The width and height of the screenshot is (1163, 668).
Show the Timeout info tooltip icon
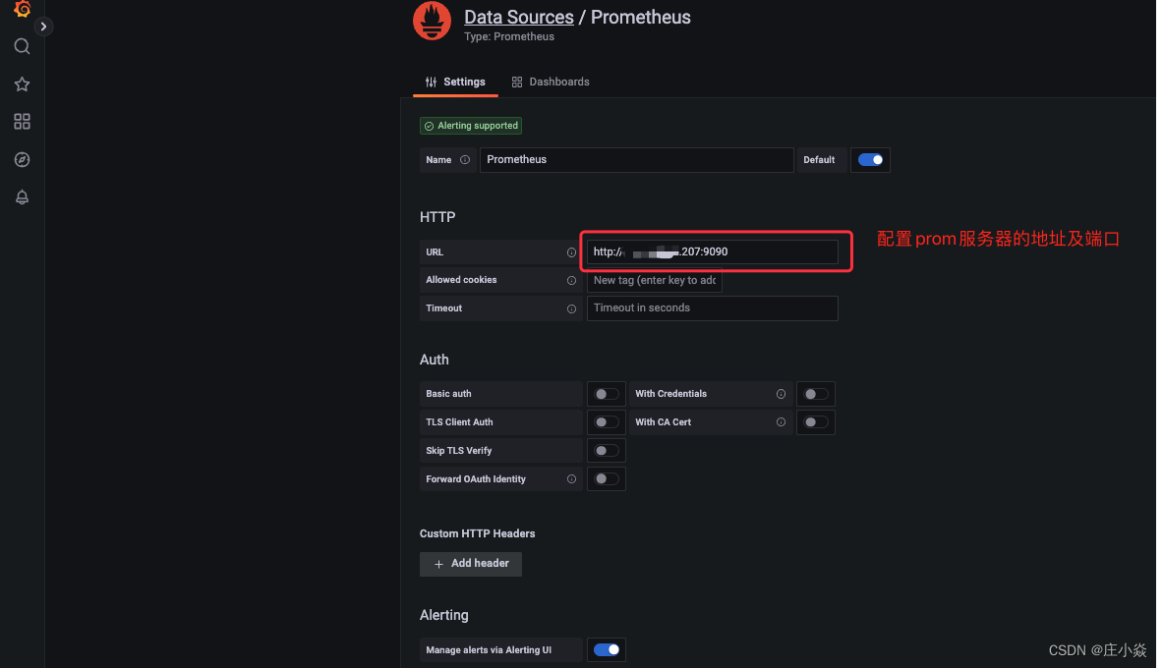[x=571, y=309]
